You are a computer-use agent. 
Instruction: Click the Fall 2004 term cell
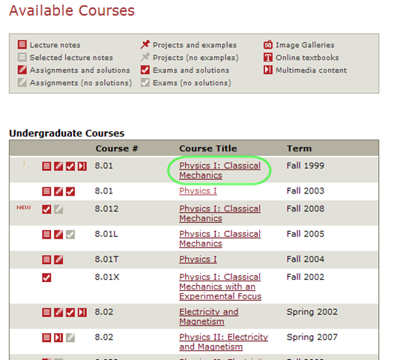coord(306,259)
